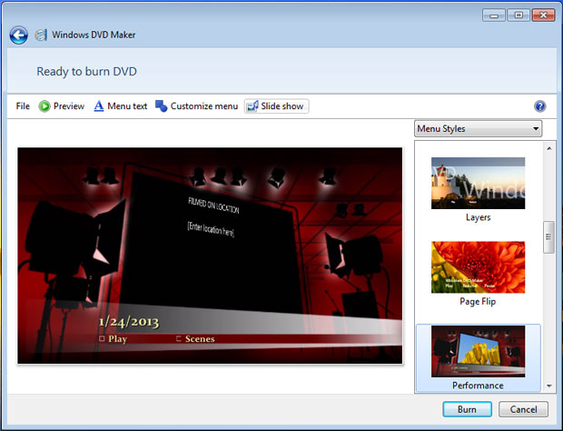Minimize the Windows DVD Maker window
563x431 pixels.
click(494, 15)
